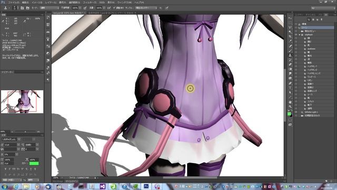
Task: Open the ウィンドウ (Window) menu
Action: click(124, 2)
